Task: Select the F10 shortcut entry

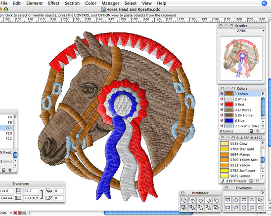Action: click(8, 133)
